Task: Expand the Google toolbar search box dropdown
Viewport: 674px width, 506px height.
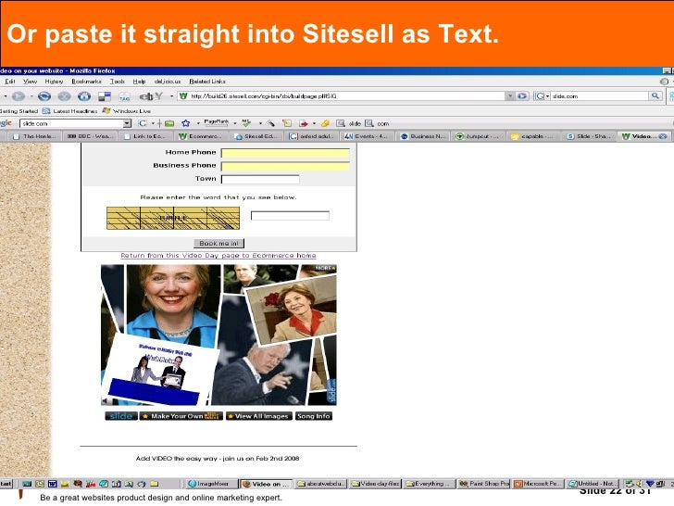Action: [x=127, y=123]
